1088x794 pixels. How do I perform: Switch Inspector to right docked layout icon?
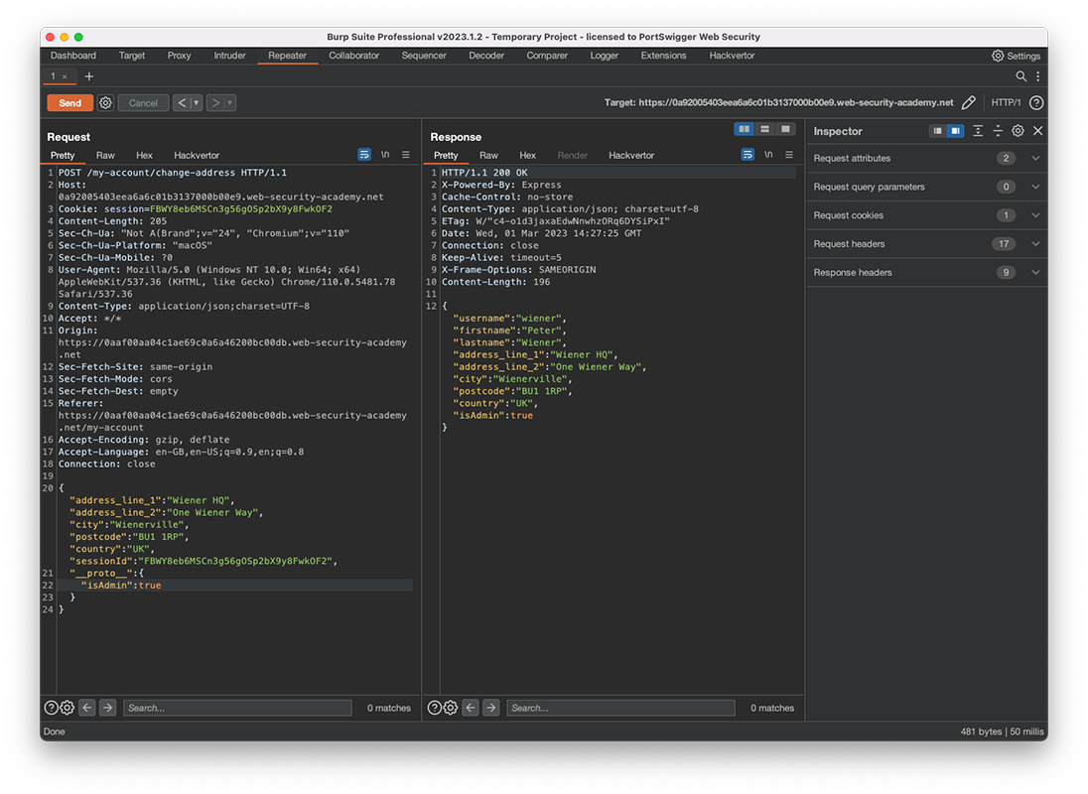coord(955,131)
